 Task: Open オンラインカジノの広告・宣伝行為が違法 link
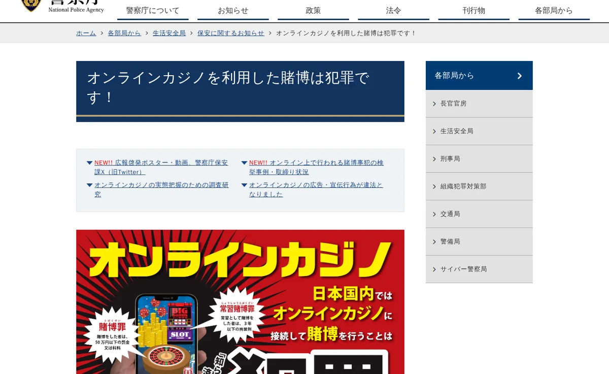316,190
